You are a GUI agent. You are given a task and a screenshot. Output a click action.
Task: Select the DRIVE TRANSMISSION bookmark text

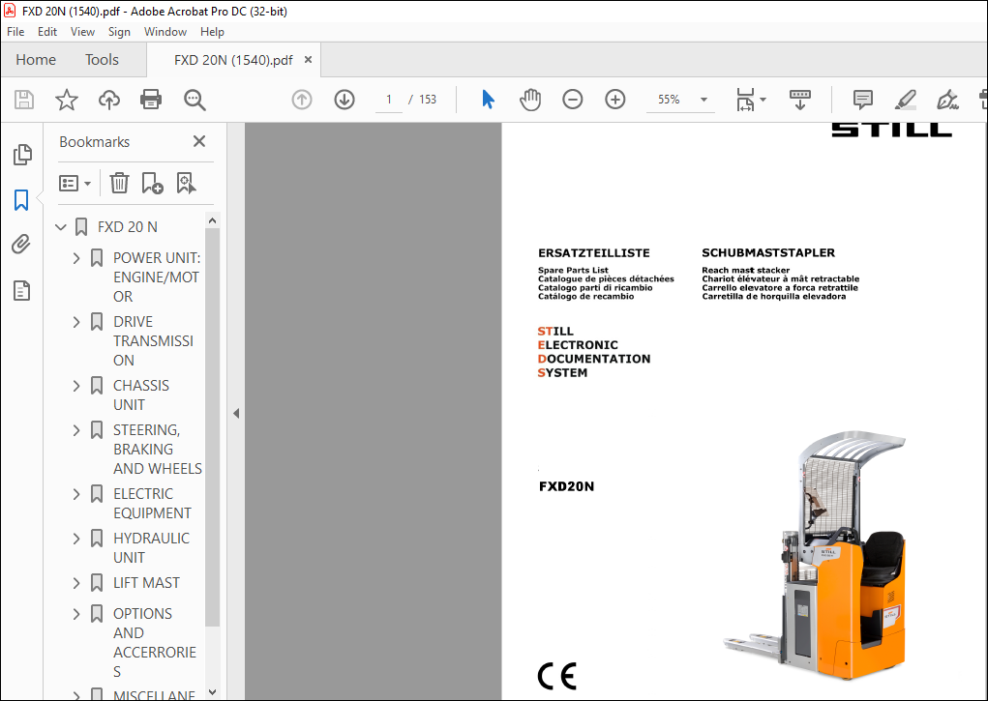153,340
